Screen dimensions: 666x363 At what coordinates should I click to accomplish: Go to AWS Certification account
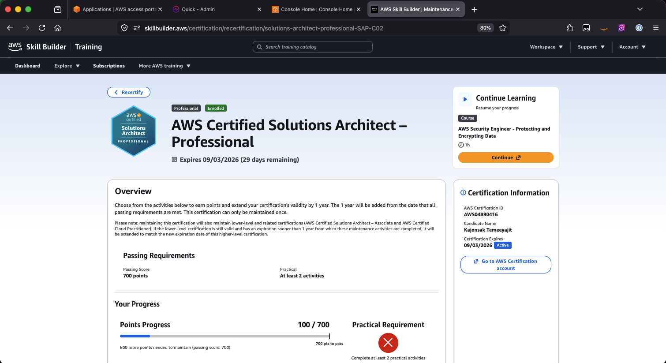[506, 265]
